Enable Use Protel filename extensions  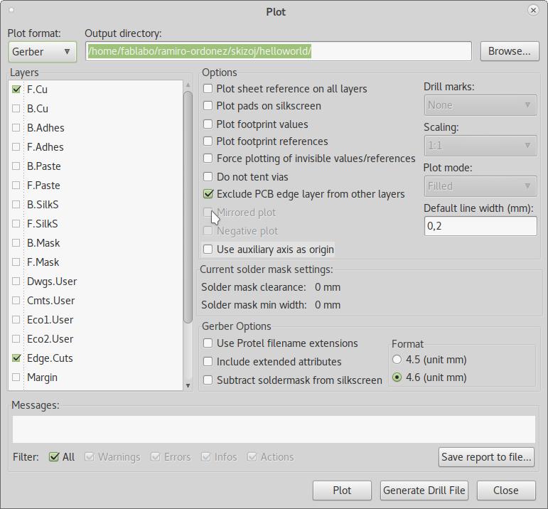208,343
